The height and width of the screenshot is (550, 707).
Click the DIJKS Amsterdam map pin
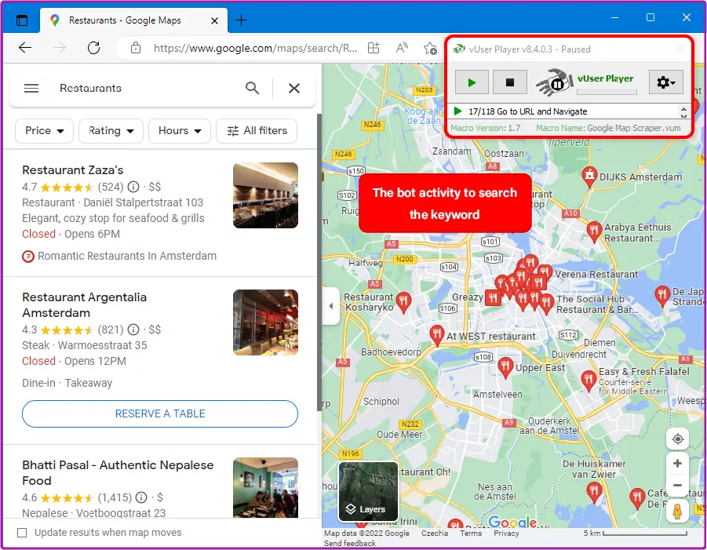(x=589, y=177)
